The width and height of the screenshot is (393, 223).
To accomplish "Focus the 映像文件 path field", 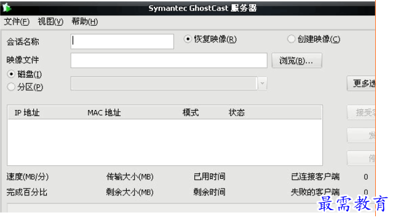I will (169, 60).
